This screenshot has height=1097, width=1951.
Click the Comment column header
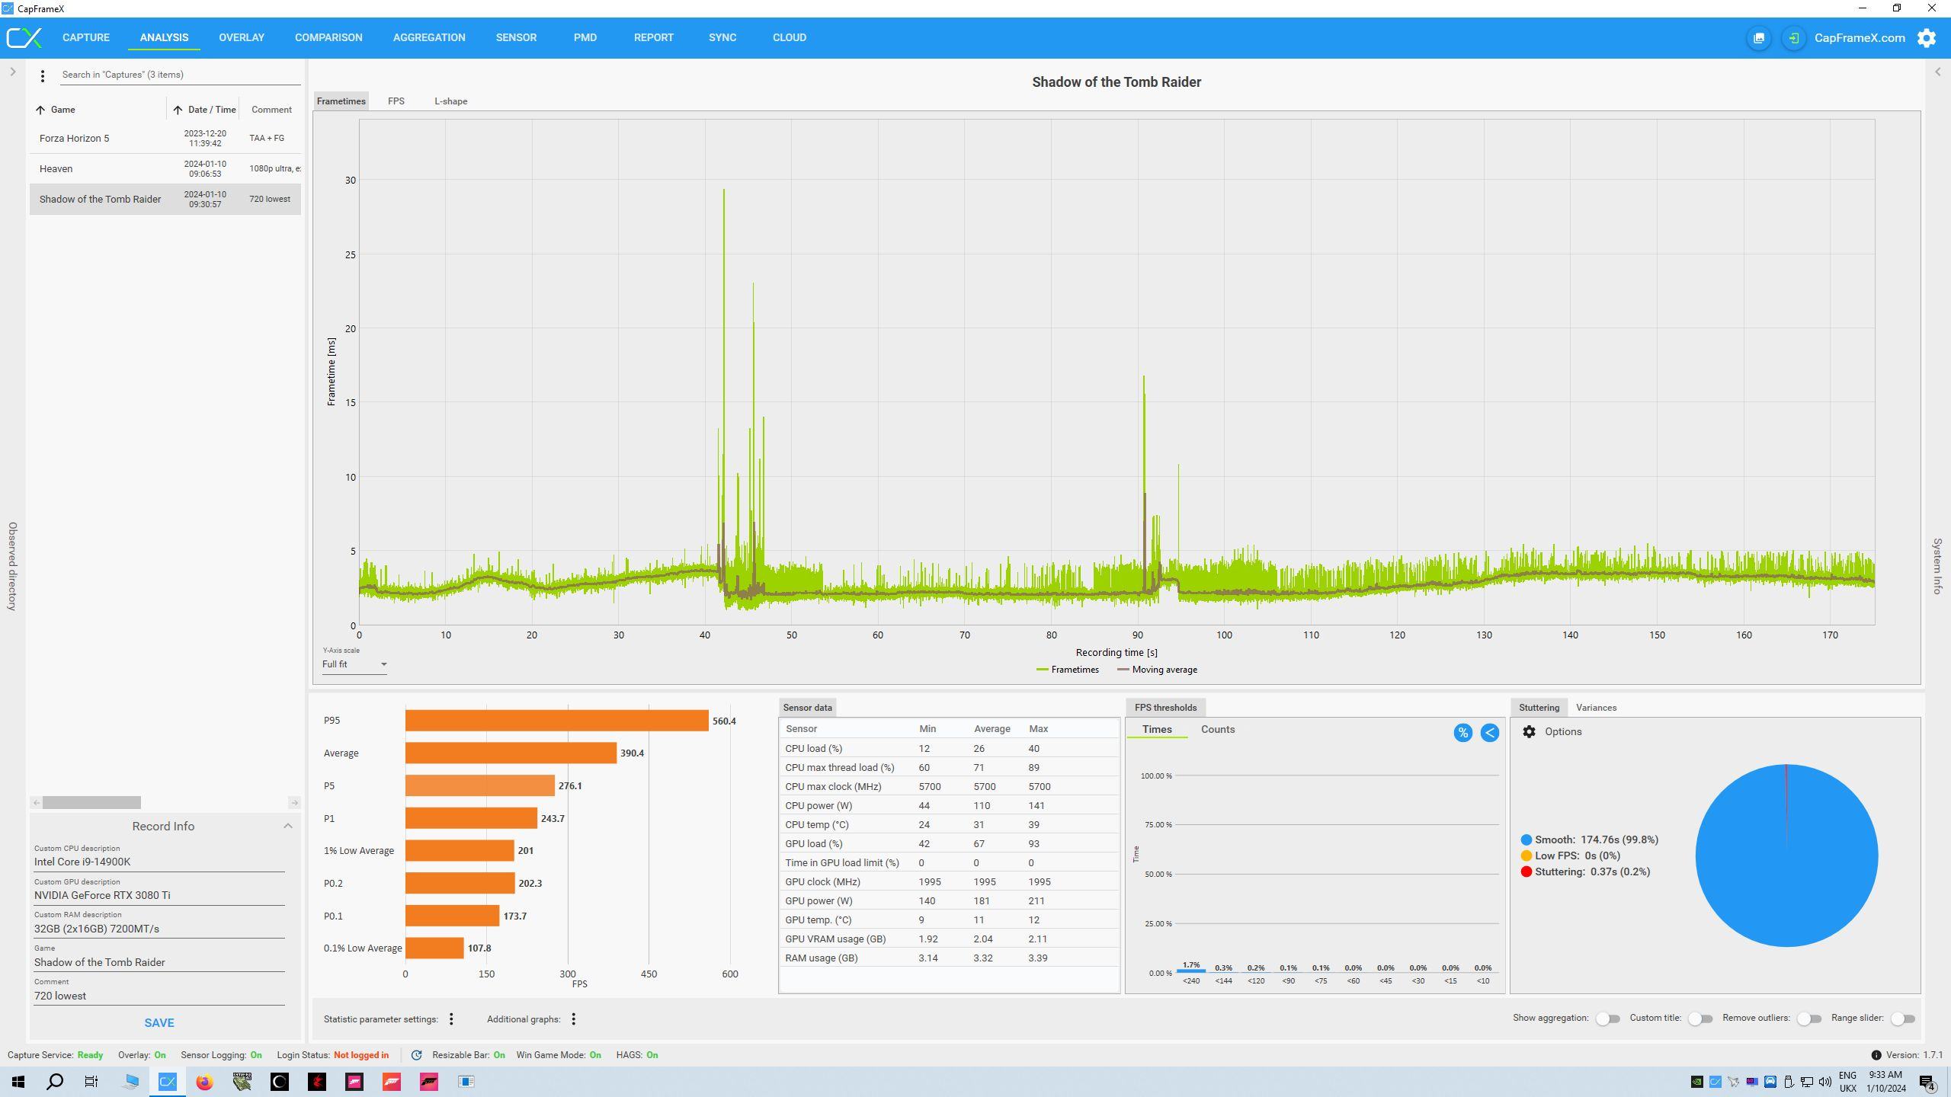[271, 110]
